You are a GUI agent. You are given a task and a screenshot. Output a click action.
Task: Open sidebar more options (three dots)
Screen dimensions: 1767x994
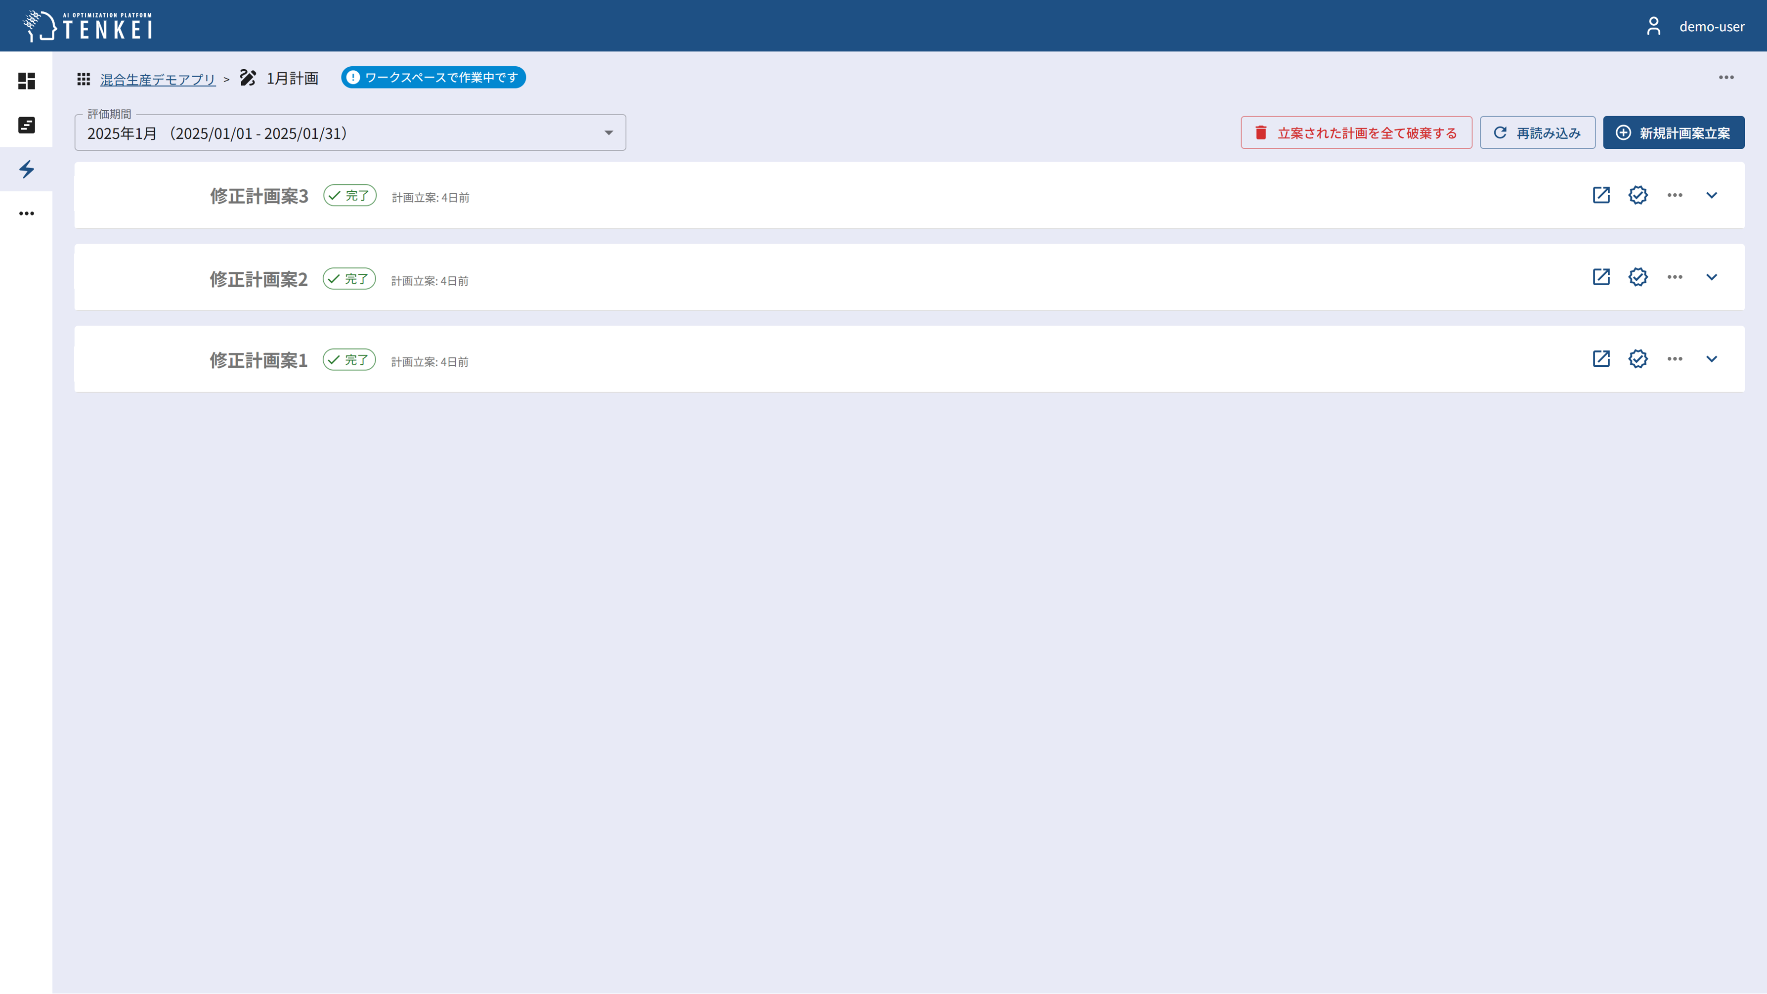[26, 214]
